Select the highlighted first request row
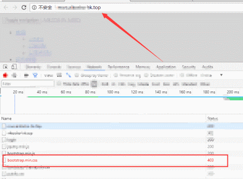Viewport: 243px width, 179px height. (x=121, y=126)
